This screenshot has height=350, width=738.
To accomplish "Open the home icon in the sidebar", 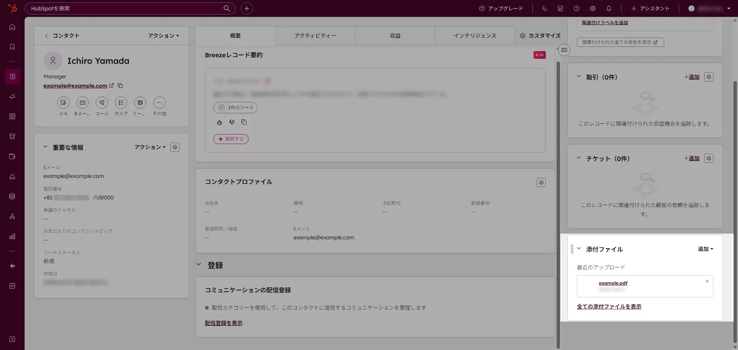I will click(x=12, y=27).
